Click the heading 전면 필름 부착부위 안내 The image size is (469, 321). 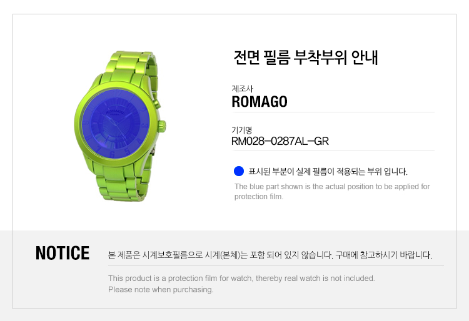[306, 57]
